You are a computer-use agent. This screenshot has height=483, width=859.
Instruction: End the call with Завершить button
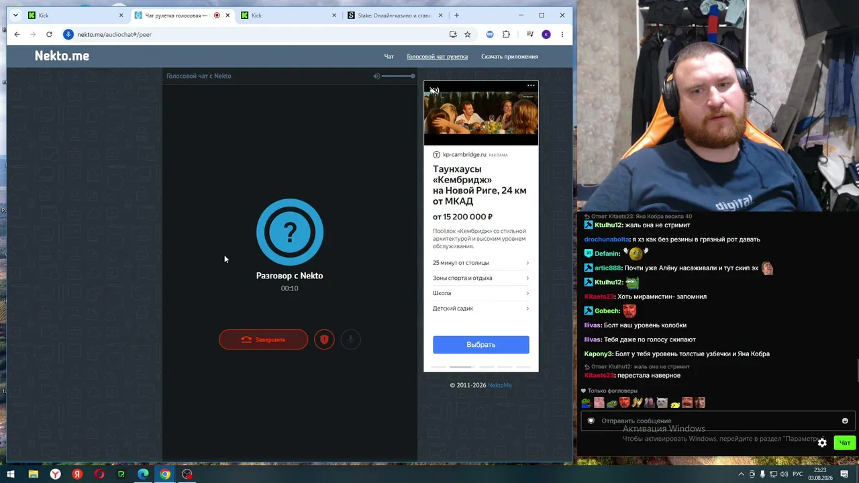pyautogui.click(x=263, y=339)
